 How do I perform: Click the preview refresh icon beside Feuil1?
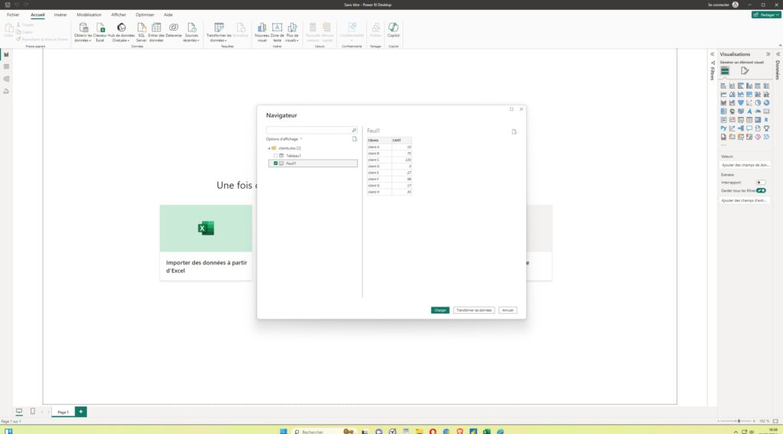514,131
